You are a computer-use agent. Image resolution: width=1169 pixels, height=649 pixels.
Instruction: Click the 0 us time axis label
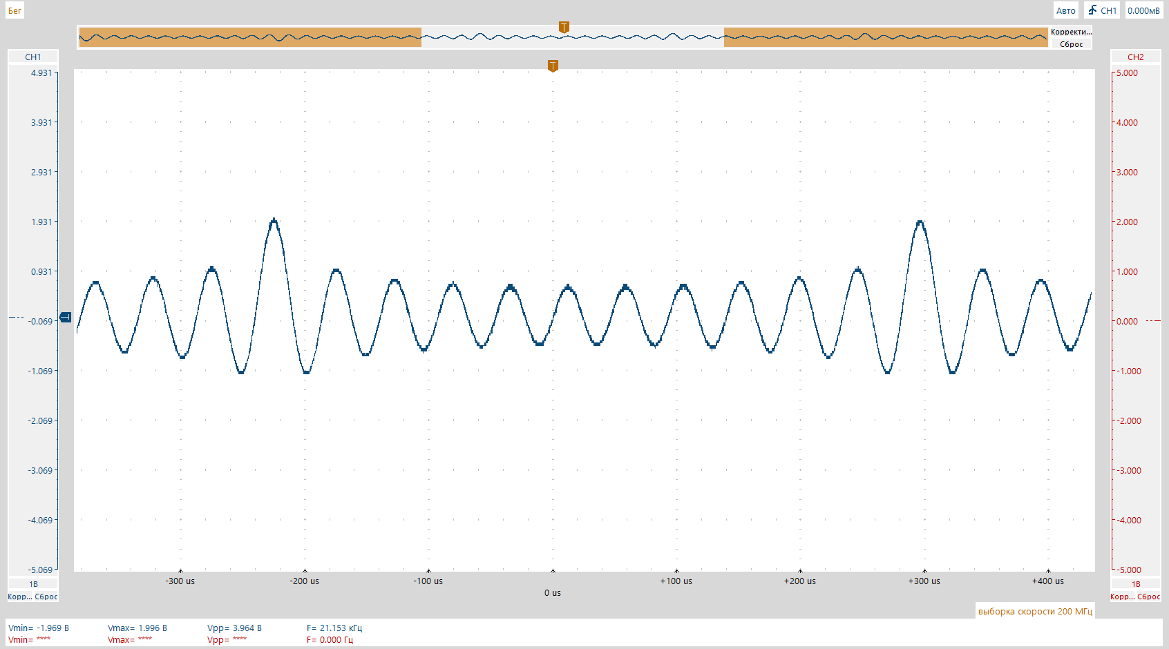point(553,592)
